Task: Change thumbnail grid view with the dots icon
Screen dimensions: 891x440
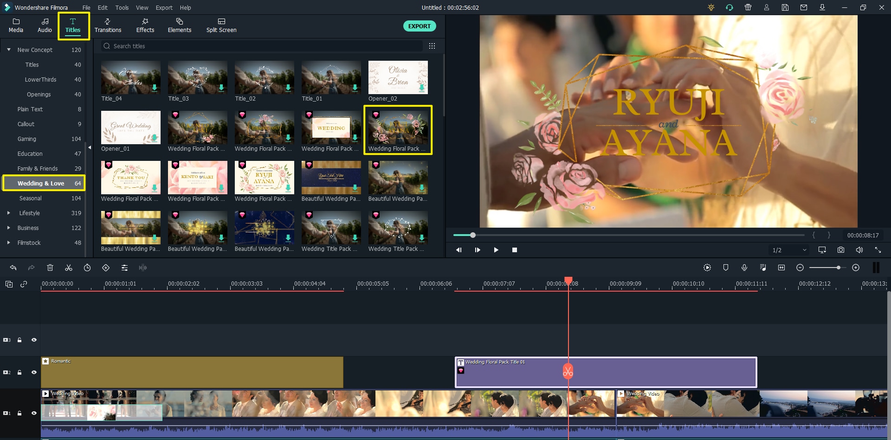Action: click(x=432, y=46)
